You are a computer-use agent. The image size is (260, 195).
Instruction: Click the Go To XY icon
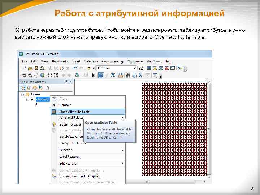(140, 75)
